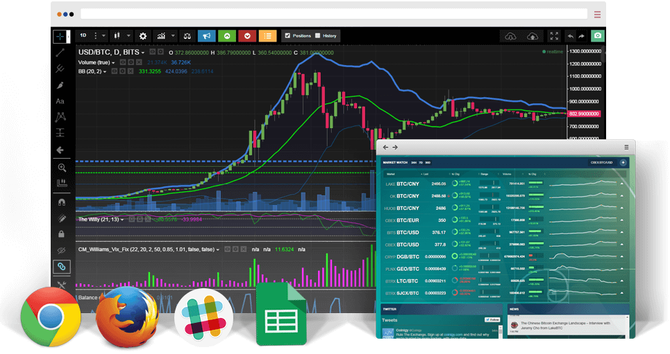Open the chart settings gear
The width and height of the screenshot is (670, 354).
coord(143,36)
